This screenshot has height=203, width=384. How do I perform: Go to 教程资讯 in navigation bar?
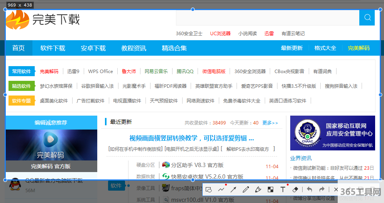[134, 48]
